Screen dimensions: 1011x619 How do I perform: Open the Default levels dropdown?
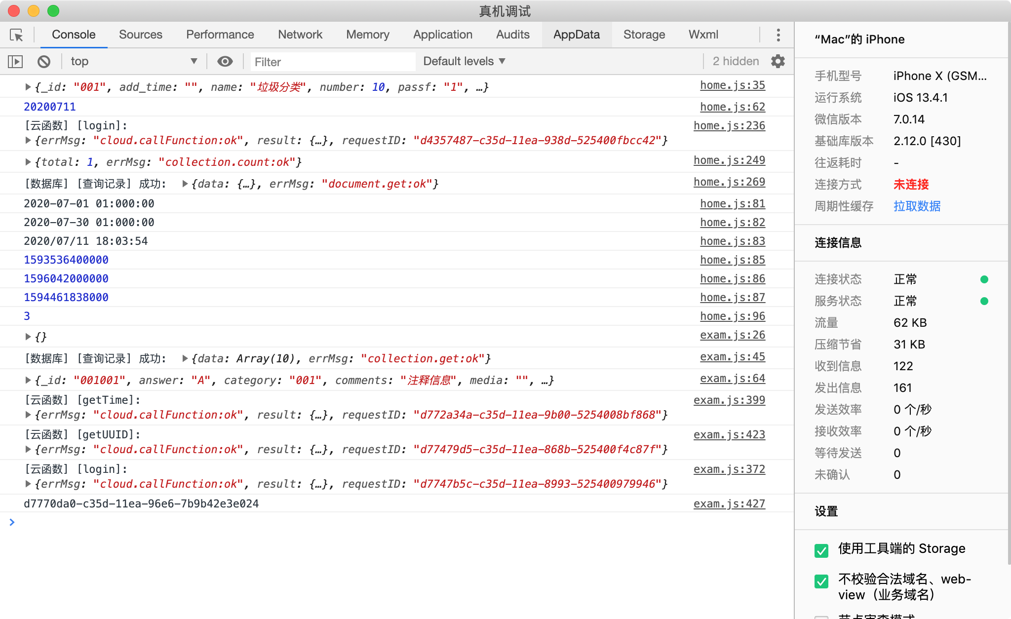(x=464, y=61)
